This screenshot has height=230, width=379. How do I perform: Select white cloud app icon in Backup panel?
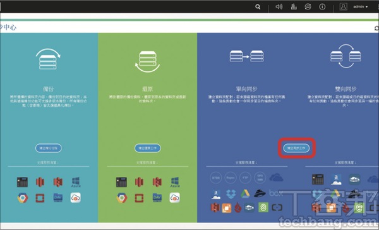pos(76,198)
